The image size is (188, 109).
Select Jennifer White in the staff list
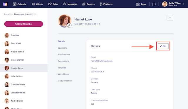pos(24,93)
